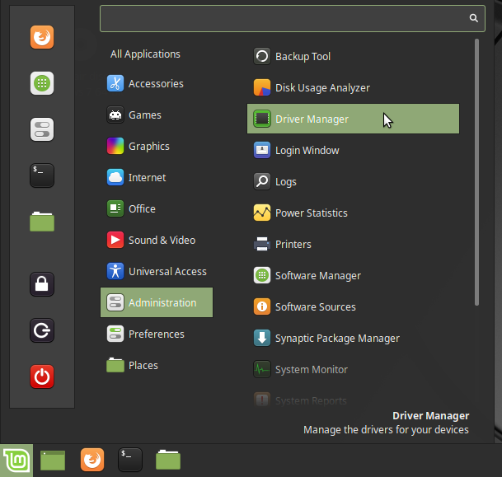The image size is (502, 477).
Task: Open the Office category
Action: 157,209
